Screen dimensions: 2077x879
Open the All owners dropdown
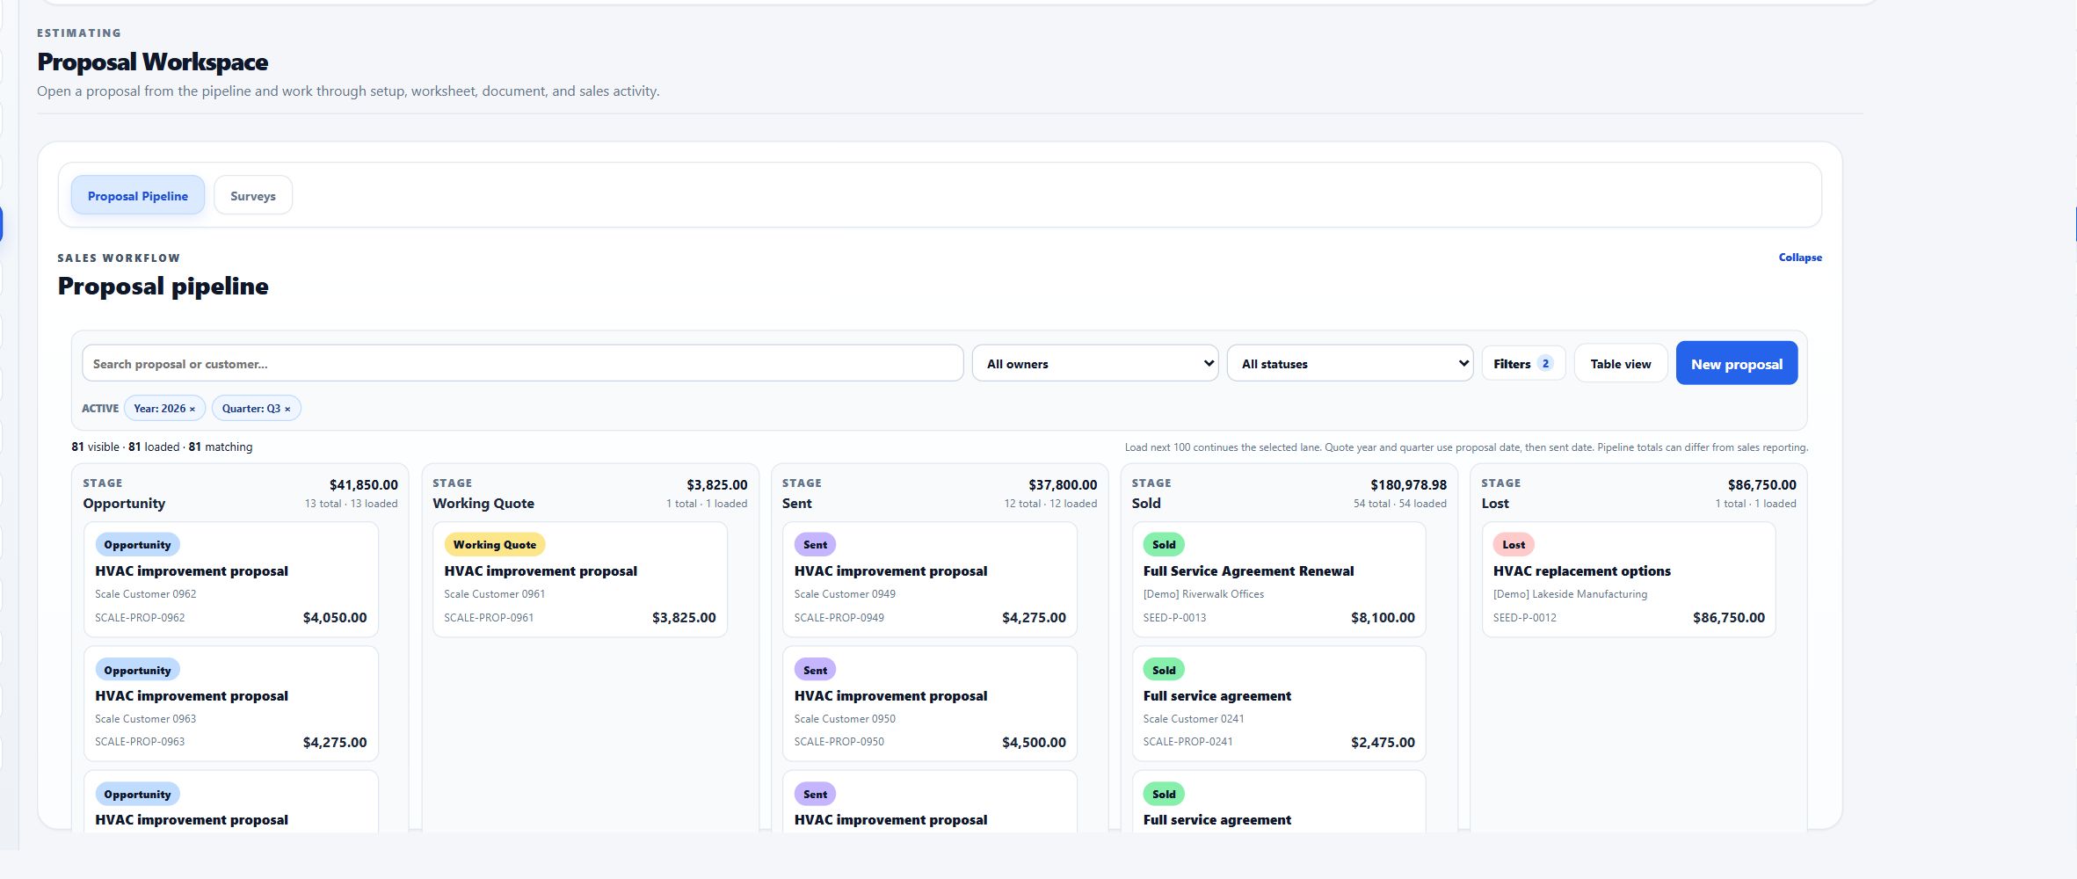click(1095, 363)
